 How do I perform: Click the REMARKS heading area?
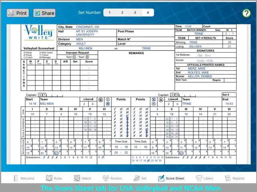point(136,53)
